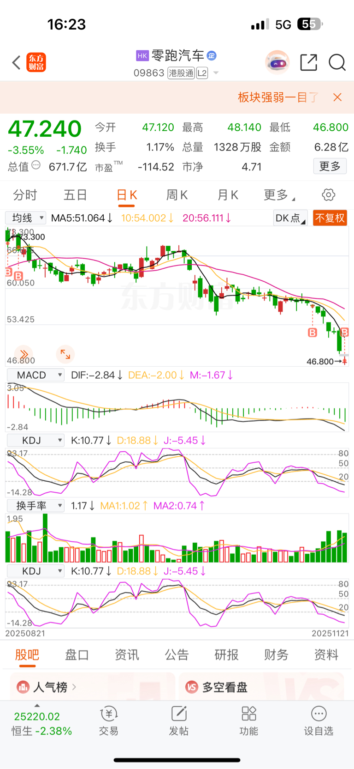The height and width of the screenshot is (769, 354).
Task: Switch to the 公告 tab
Action: tap(177, 655)
